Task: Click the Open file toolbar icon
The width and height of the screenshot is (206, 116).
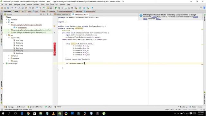Action: [2, 8]
